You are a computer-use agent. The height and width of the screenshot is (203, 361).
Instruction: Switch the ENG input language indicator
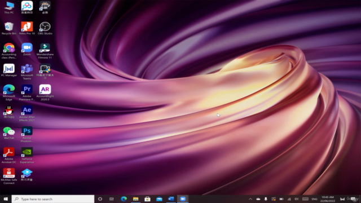click(314, 199)
